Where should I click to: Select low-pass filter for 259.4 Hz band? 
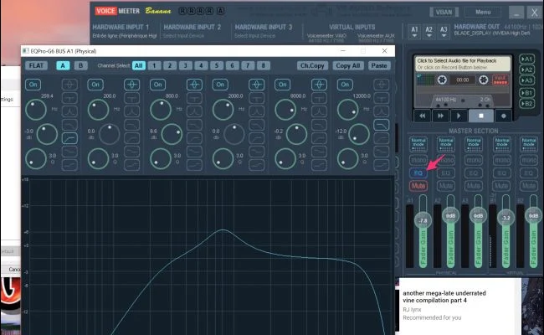69,125
